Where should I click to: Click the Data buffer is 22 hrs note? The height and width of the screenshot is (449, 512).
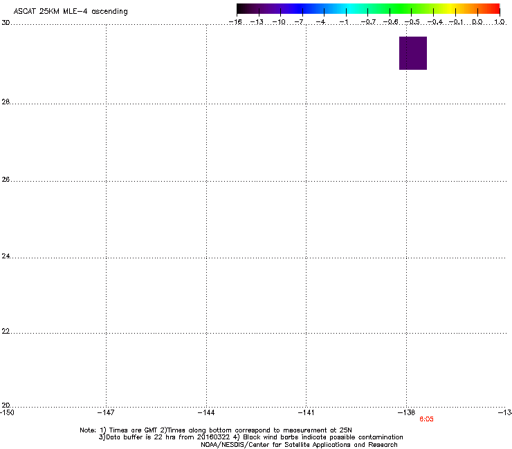pos(250,437)
